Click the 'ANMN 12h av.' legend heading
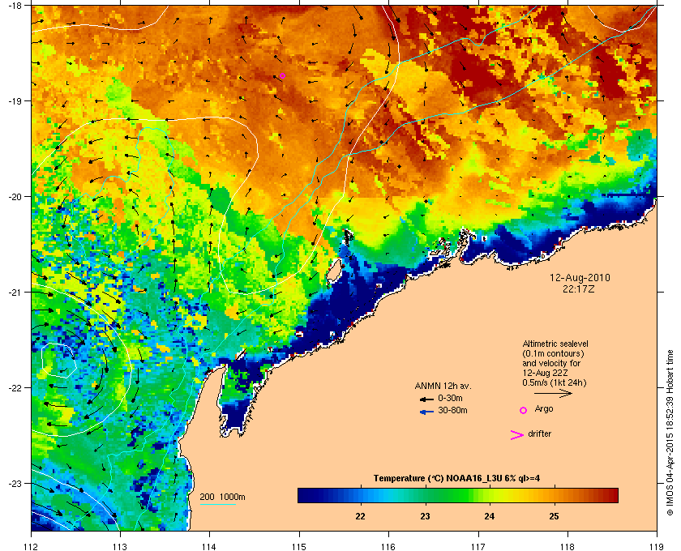The width and height of the screenshot is (681, 551). (443, 386)
